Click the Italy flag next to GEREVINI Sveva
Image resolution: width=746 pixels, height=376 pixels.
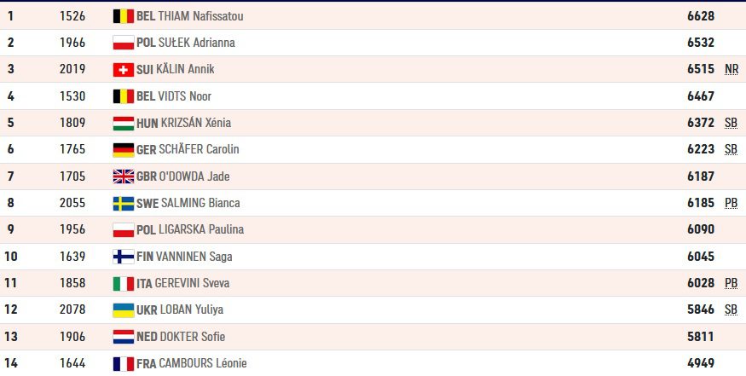click(x=124, y=284)
